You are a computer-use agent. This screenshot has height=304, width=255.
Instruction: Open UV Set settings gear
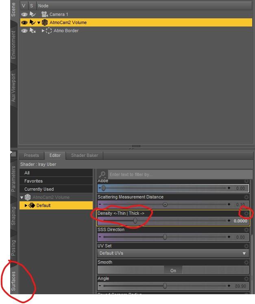pos(246,246)
